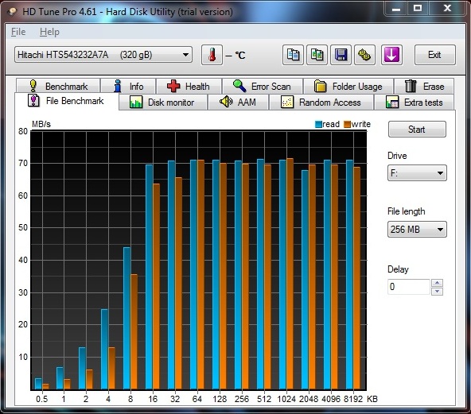
Task: Select the Random Access tab
Action: [321, 103]
